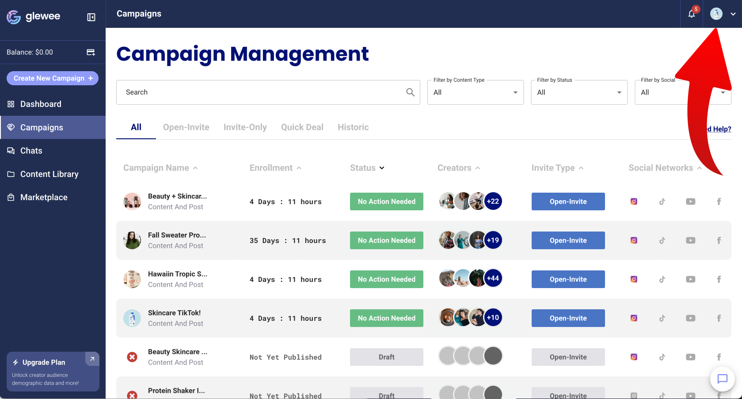Click the profile avatar in the header
This screenshot has height=399, width=742.
click(x=716, y=14)
